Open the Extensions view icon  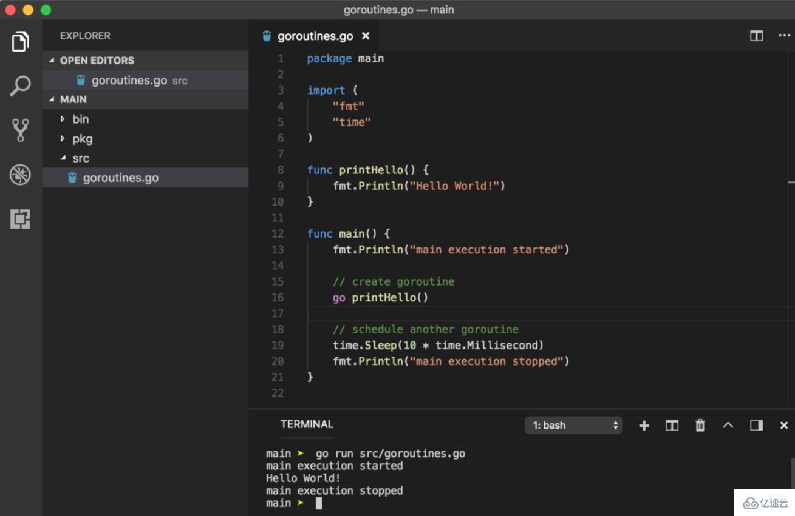(x=20, y=219)
